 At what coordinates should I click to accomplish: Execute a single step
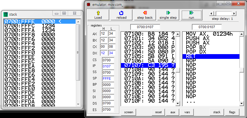(168, 15)
